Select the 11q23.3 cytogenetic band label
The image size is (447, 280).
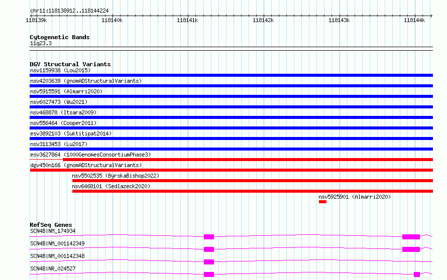[x=41, y=43]
